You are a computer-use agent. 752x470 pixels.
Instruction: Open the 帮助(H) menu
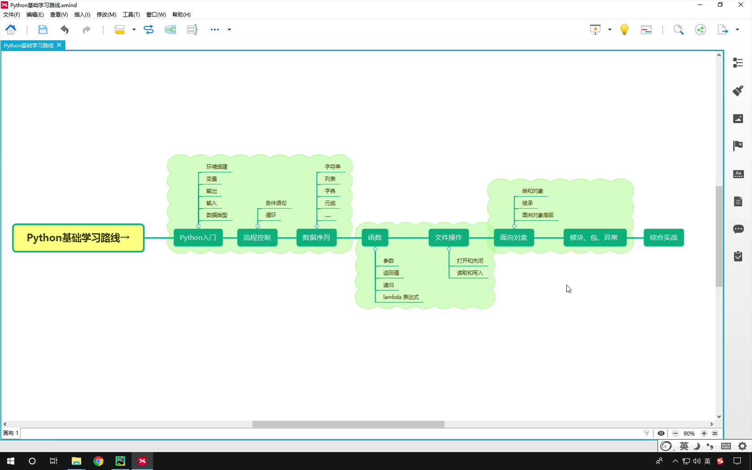coord(181,15)
